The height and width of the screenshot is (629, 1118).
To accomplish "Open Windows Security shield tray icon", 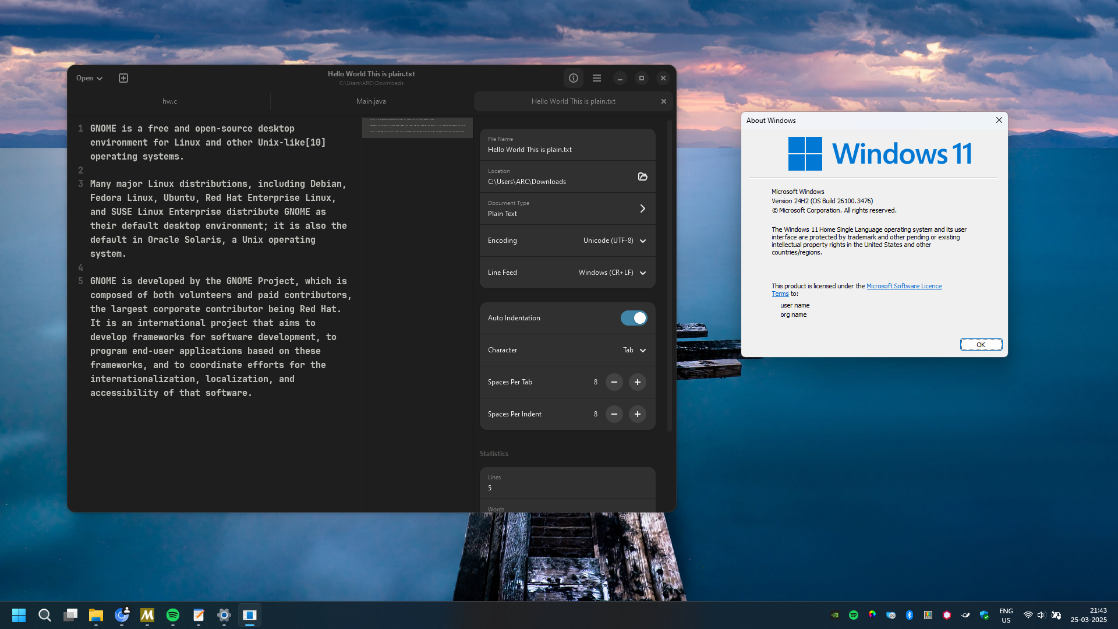I will [x=984, y=615].
